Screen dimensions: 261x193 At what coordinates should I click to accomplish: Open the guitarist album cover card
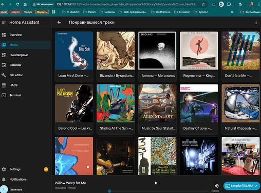pyautogui.click(x=116, y=156)
